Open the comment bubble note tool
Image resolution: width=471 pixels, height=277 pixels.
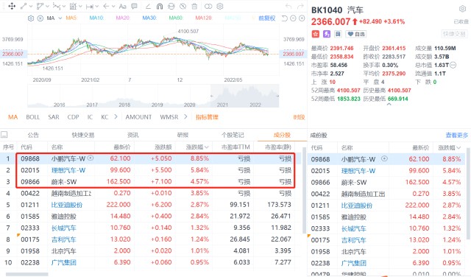(134, 6)
